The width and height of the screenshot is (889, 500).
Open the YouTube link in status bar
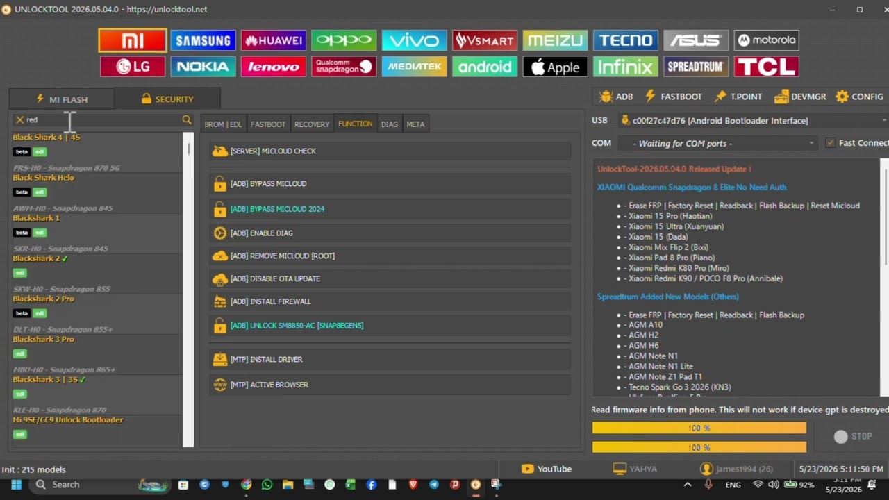(547, 469)
